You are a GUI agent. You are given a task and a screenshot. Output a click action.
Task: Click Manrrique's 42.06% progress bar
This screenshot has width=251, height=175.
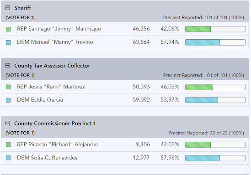pos(215,29)
